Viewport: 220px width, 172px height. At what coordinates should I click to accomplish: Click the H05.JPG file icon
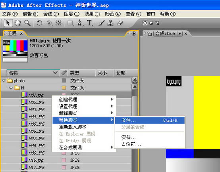(24, 124)
